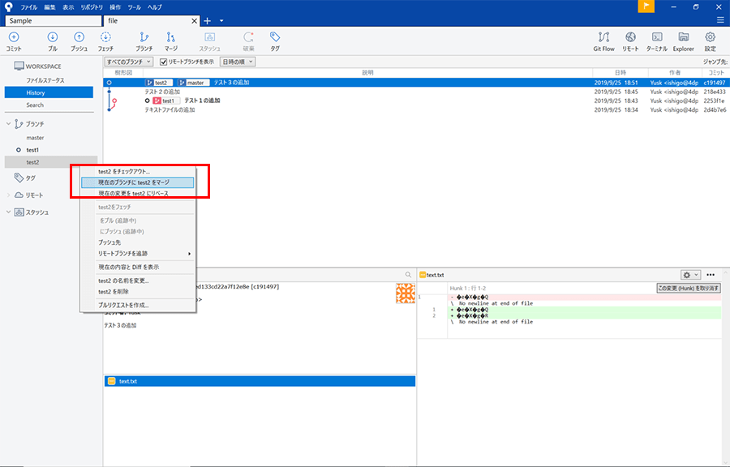
Task: Click the orange flag notification icon
Action: click(x=646, y=6)
